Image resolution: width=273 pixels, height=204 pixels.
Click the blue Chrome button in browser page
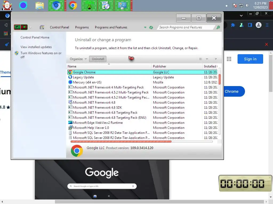(234, 91)
